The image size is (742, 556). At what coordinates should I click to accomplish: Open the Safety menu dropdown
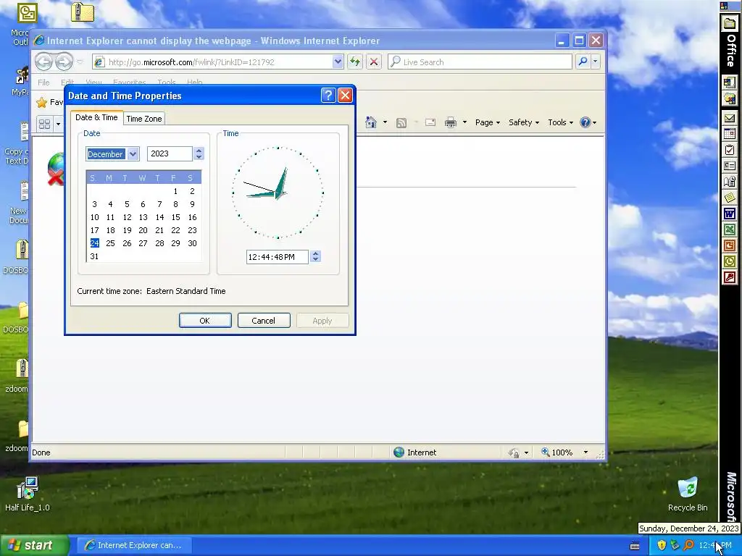tap(523, 122)
